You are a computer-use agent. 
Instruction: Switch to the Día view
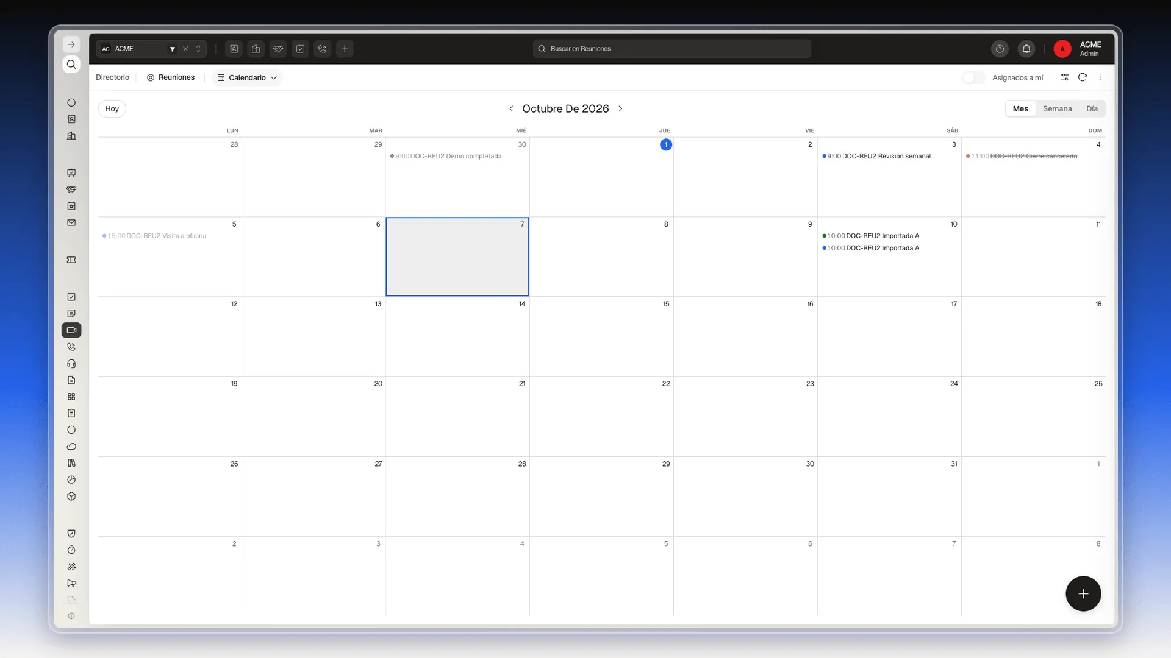pos(1092,109)
